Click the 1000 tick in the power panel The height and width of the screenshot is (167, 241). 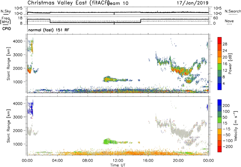[17, 82]
